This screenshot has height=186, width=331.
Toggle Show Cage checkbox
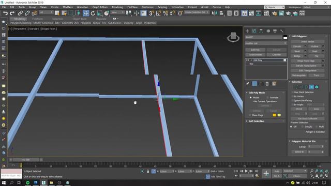tap(250, 115)
